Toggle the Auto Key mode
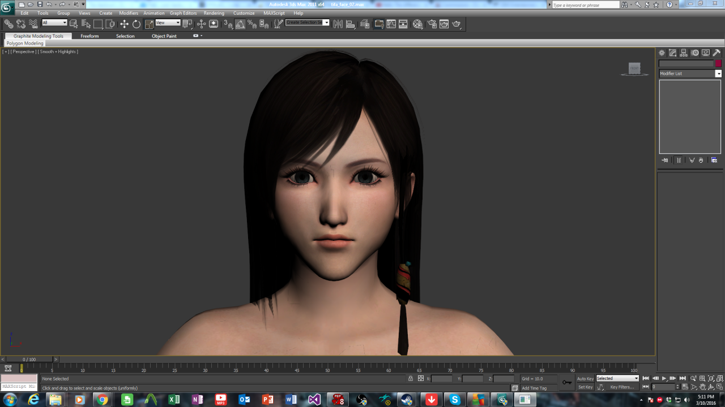This screenshot has width=725, height=407. [x=585, y=378]
